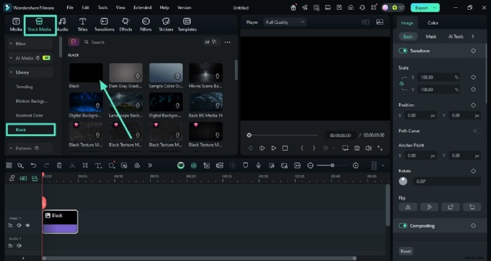The image size is (491, 261).
Task: Switch to the Mask tab
Action: pos(431,37)
